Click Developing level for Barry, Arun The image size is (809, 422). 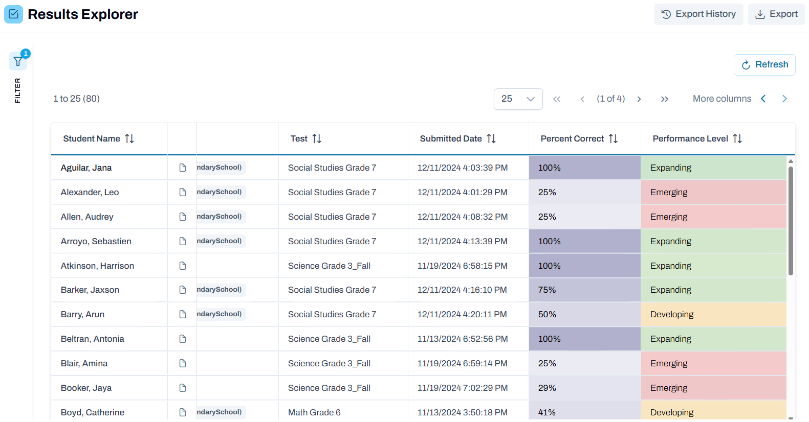(713, 314)
